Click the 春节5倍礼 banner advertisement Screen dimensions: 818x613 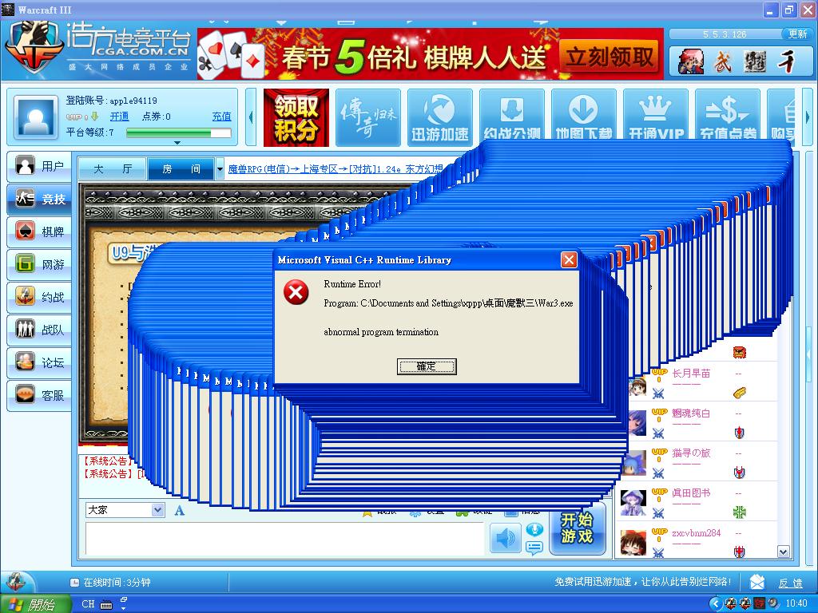431,53
